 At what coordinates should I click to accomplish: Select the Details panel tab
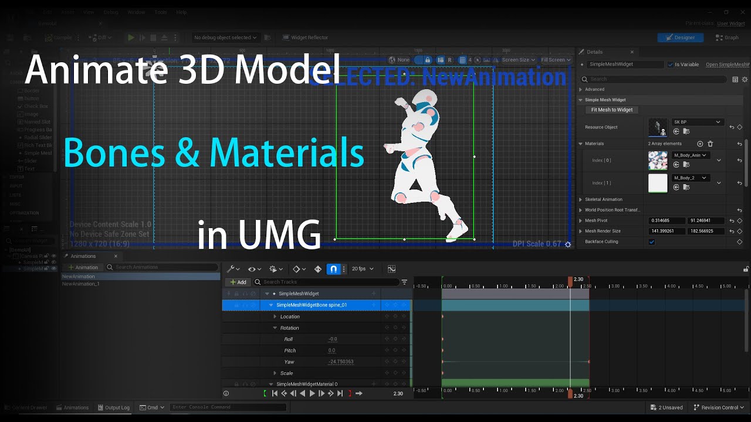pos(594,52)
